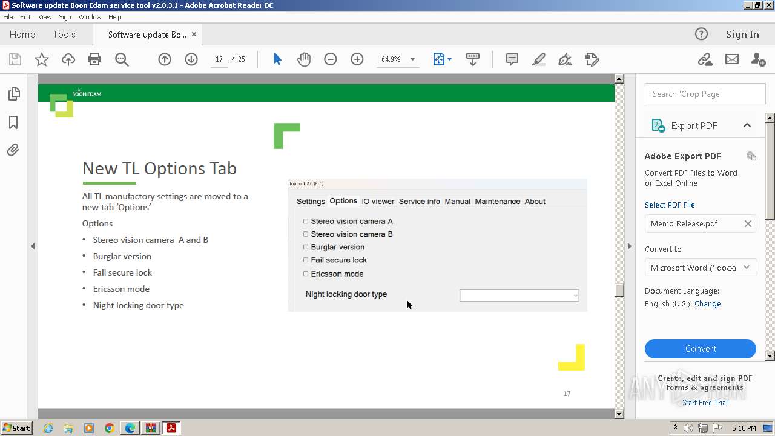The image size is (775, 436).
Task: Open the Export PDF tool icon
Action: tap(658, 125)
